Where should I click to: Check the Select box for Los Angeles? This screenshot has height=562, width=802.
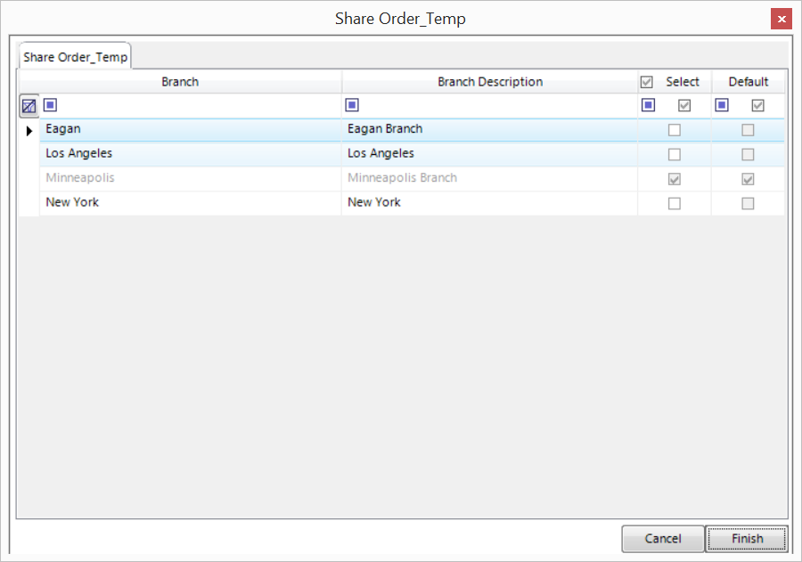click(675, 154)
